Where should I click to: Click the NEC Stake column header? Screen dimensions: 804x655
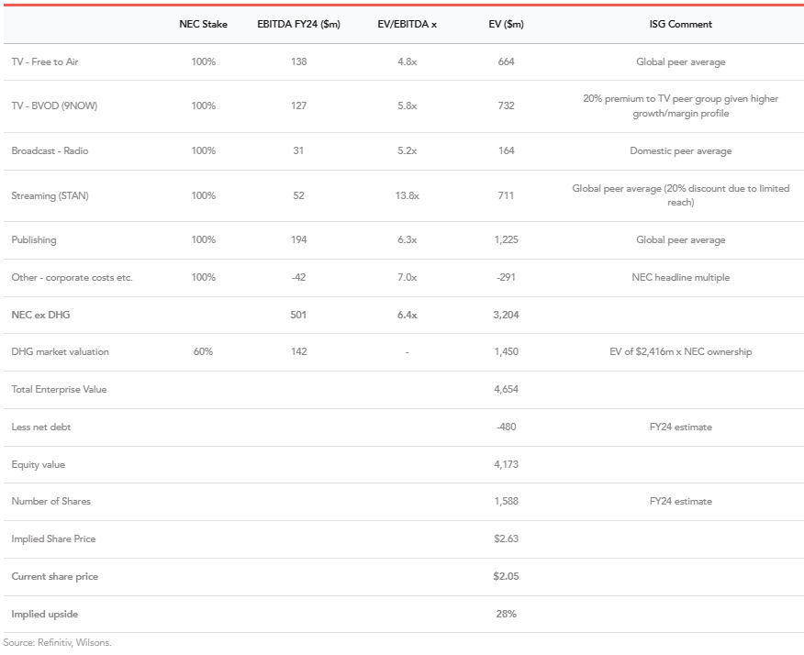pos(203,24)
